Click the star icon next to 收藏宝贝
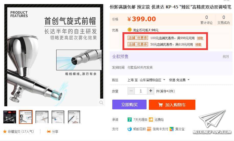Screen dimensions: 234x141 click(x=5, y=132)
